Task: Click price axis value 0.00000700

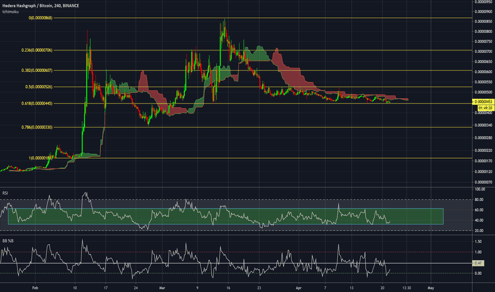Action: [x=483, y=51]
